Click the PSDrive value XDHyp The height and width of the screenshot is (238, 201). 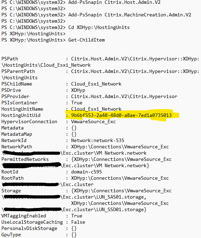tap(78, 90)
